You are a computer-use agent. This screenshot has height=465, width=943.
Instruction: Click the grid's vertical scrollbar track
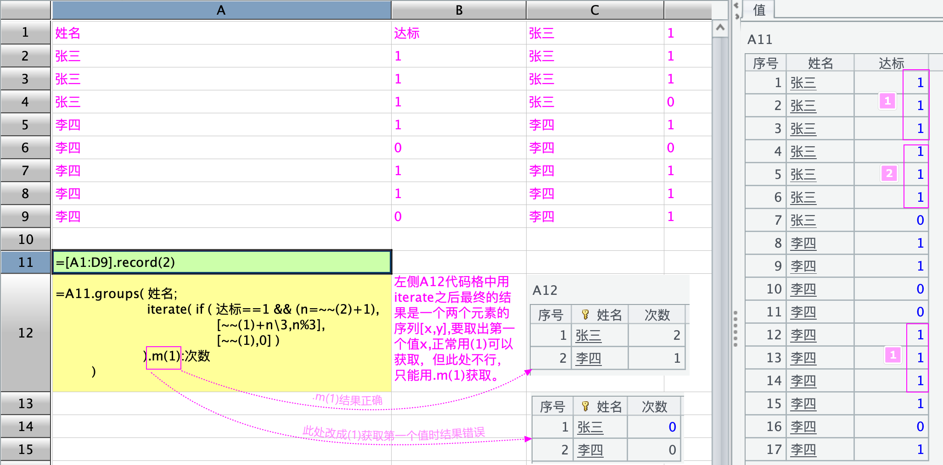(720, 229)
